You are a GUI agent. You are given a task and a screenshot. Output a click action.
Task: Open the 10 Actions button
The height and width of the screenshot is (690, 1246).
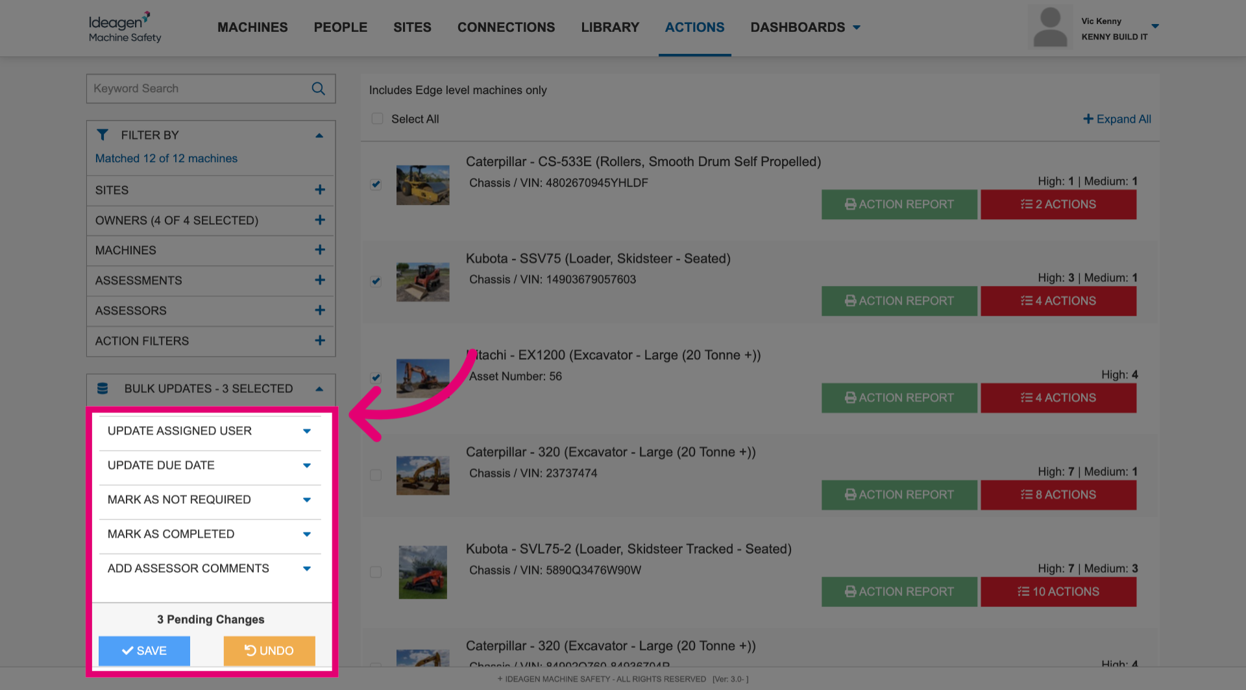1058,591
